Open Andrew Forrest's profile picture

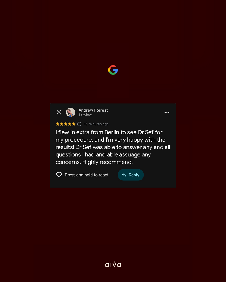coord(70,112)
